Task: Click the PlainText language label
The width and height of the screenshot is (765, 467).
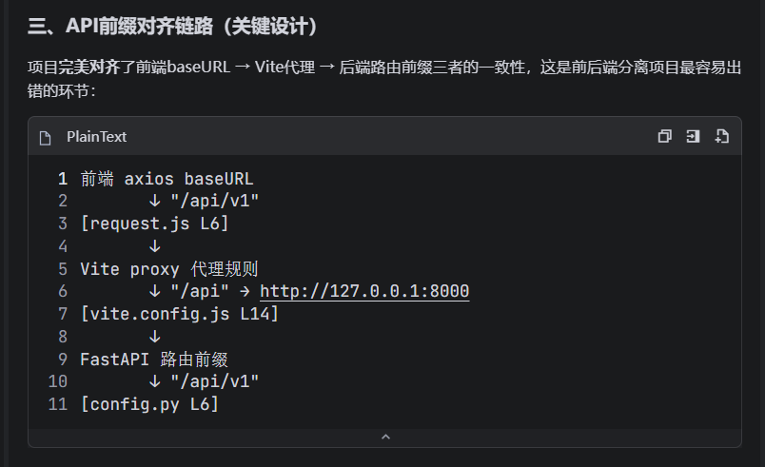Action: pos(97,137)
